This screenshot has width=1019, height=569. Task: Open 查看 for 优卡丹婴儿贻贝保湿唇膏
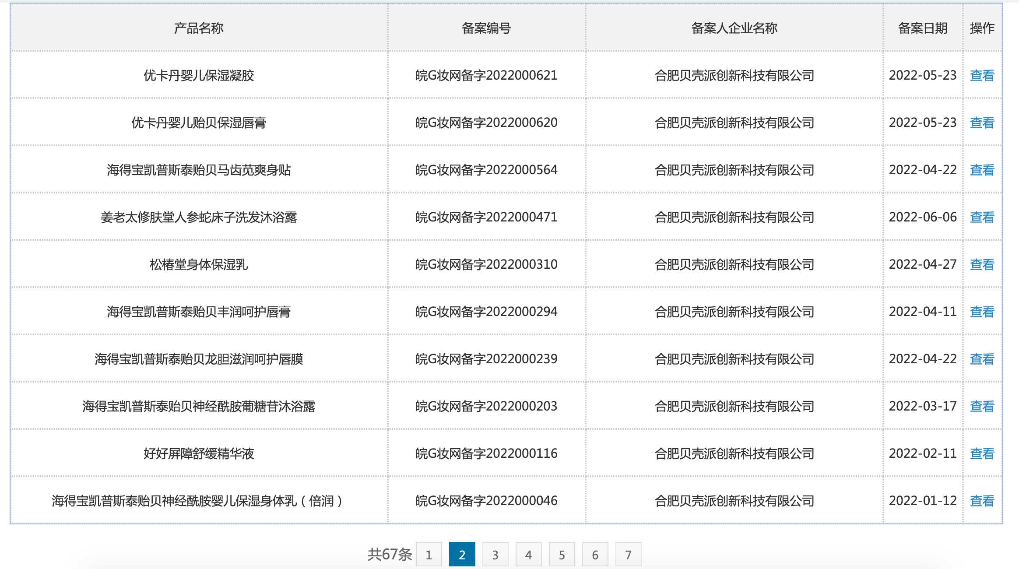point(982,123)
